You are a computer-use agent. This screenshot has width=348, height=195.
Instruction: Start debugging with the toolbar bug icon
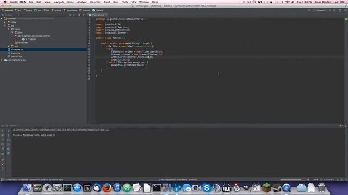[334, 10]
